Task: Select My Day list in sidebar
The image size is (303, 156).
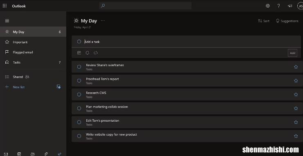Action: 33,32
